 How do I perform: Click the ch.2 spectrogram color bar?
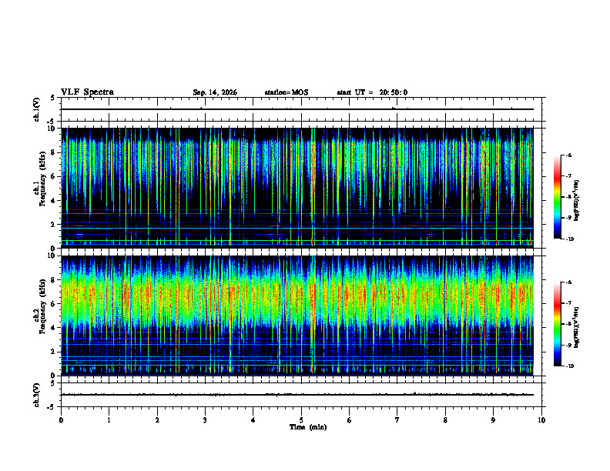(558, 324)
